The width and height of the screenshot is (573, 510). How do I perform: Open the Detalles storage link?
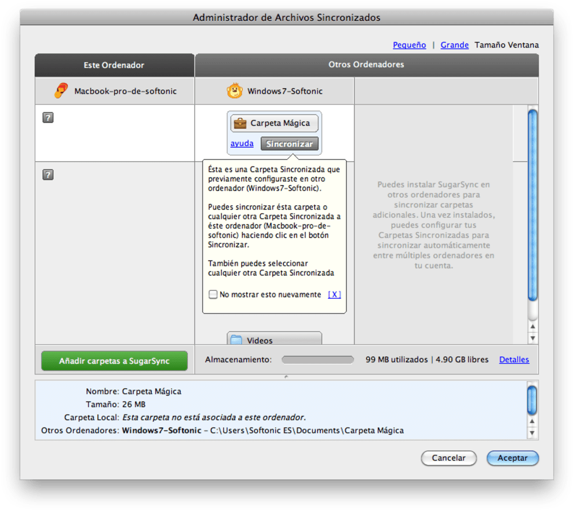click(514, 360)
